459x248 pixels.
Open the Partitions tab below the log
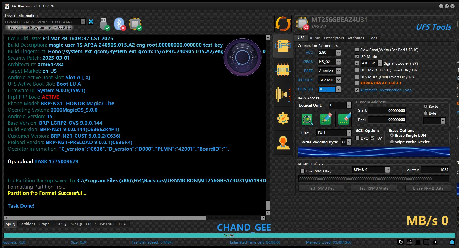[x=27, y=224]
